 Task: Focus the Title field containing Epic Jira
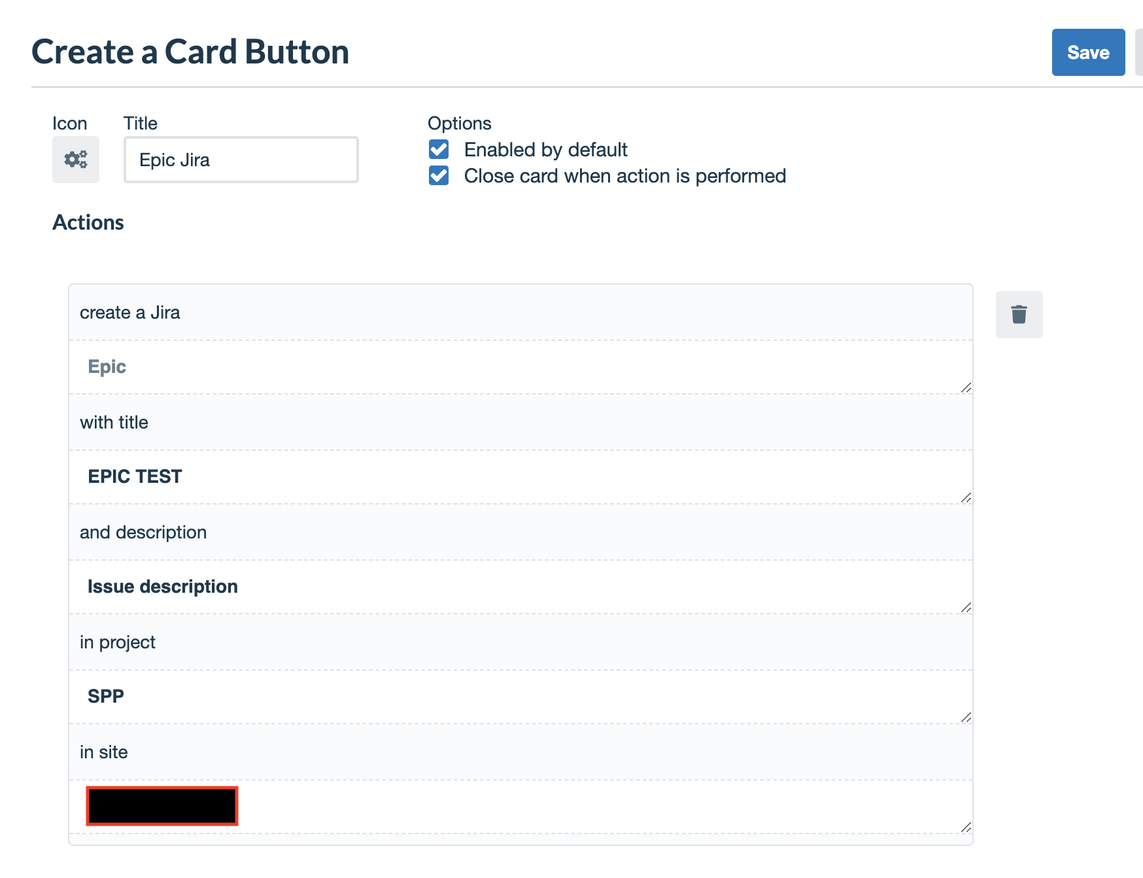click(x=241, y=160)
